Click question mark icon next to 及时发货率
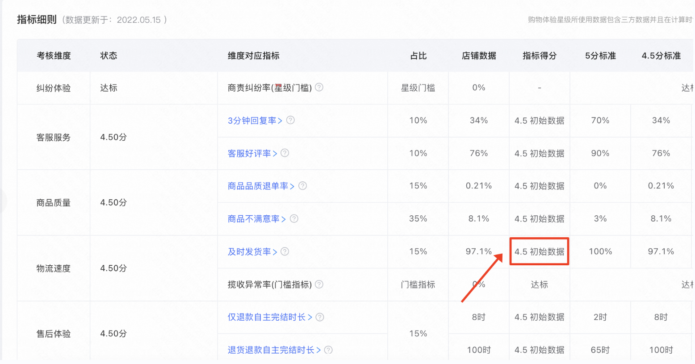The image size is (695, 364). coord(285,251)
